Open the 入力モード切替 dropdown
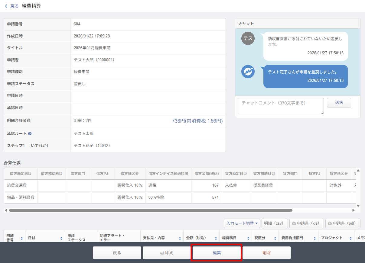 (242, 223)
